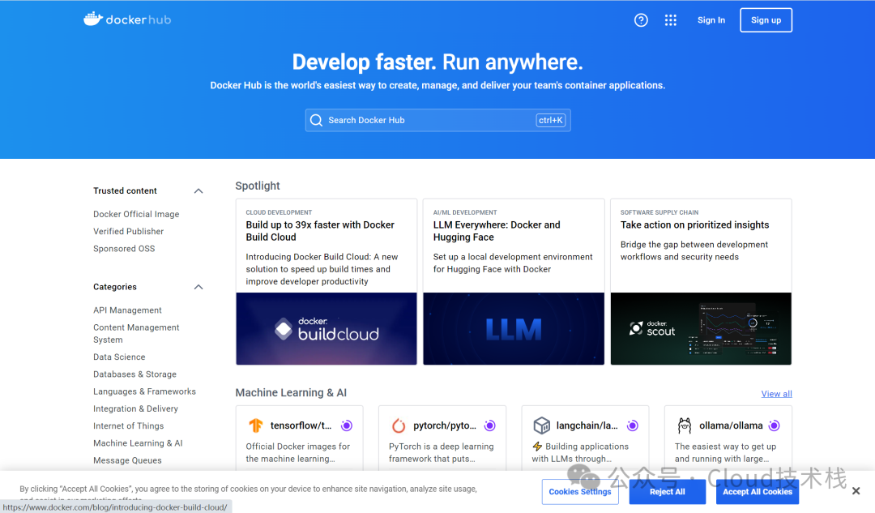Click Reject All cookies

pos(668,492)
